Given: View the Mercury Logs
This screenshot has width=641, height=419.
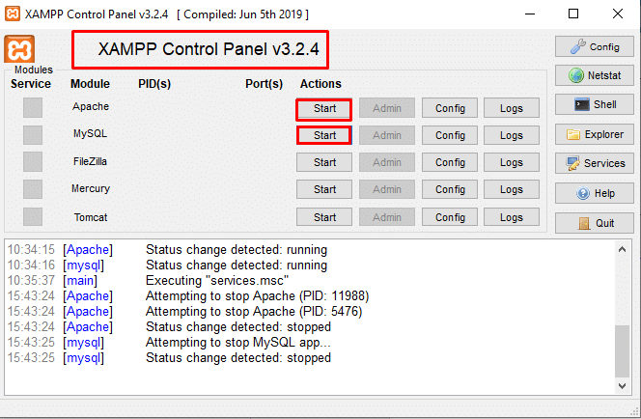Looking at the screenshot, I should click(x=511, y=189).
